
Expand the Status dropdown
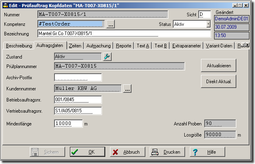[x=208, y=24]
